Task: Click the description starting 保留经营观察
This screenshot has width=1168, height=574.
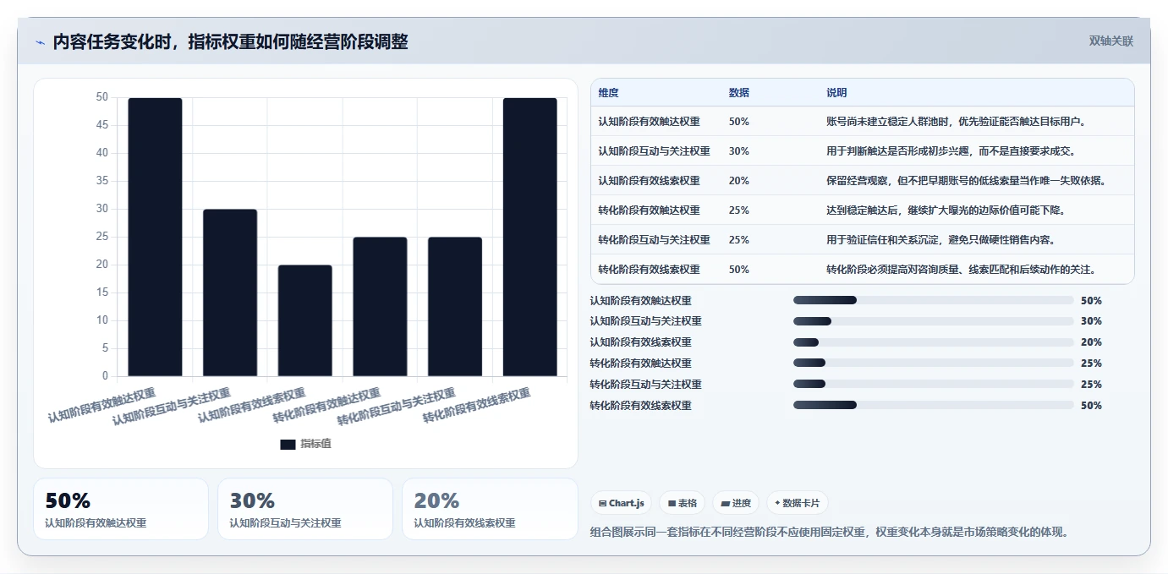Action: pos(967,181)
